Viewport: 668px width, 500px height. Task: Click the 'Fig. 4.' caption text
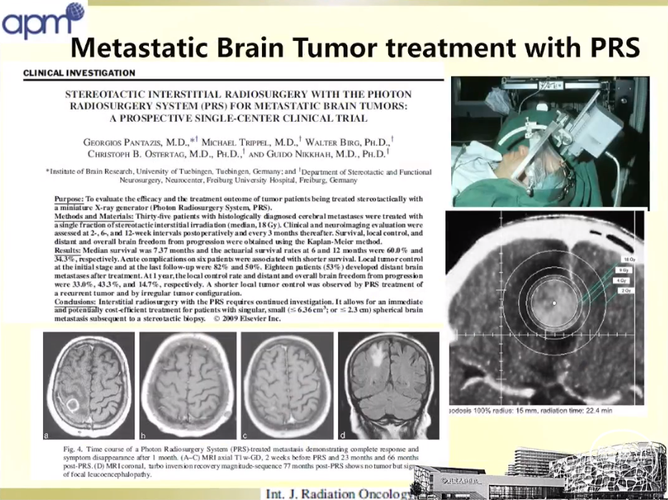pyautogui.click(x=241, y=461)
